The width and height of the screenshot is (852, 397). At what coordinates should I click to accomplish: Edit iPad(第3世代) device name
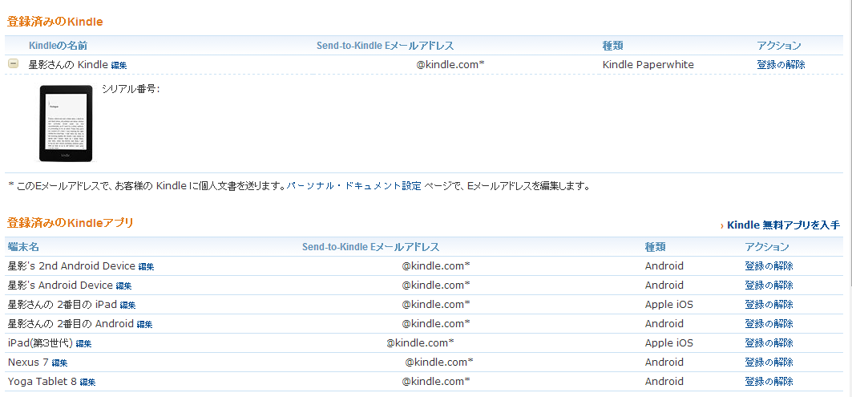[x=83, y=344]
